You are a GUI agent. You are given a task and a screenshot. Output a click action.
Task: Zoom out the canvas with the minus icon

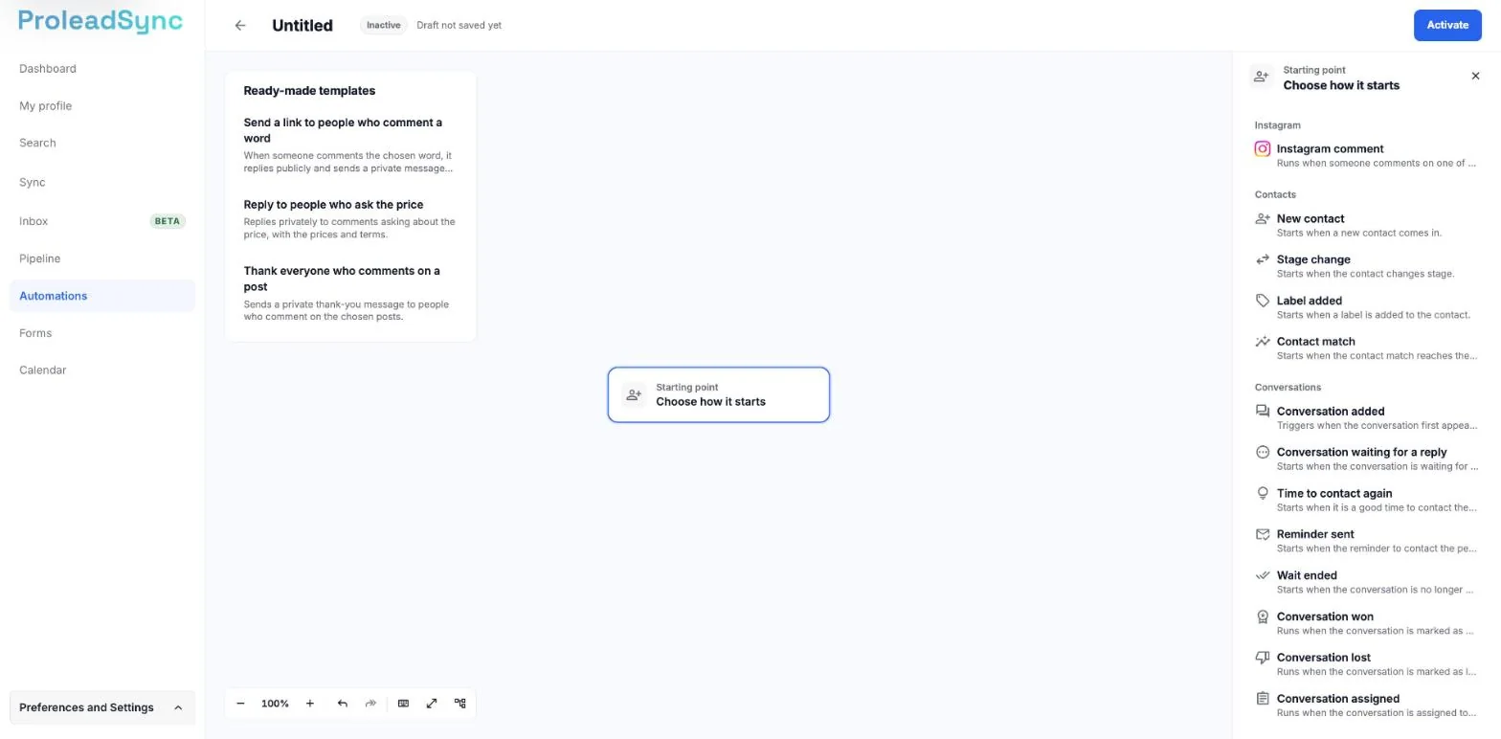click(x=240, y=704)
